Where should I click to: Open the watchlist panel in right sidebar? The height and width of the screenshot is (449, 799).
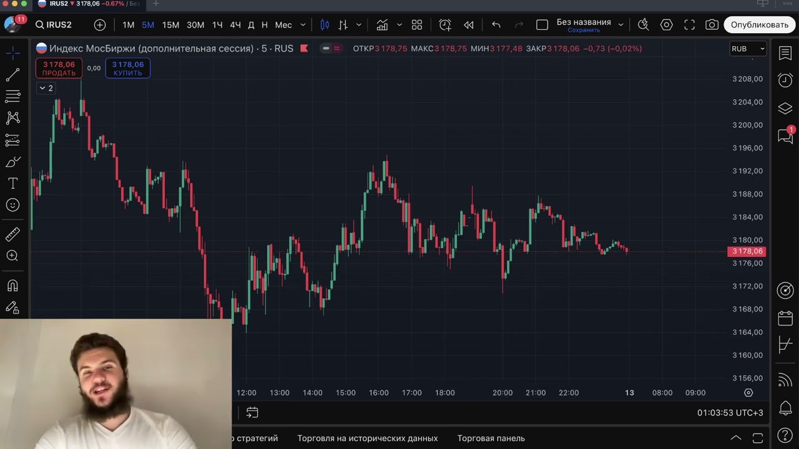click(785, 53)
